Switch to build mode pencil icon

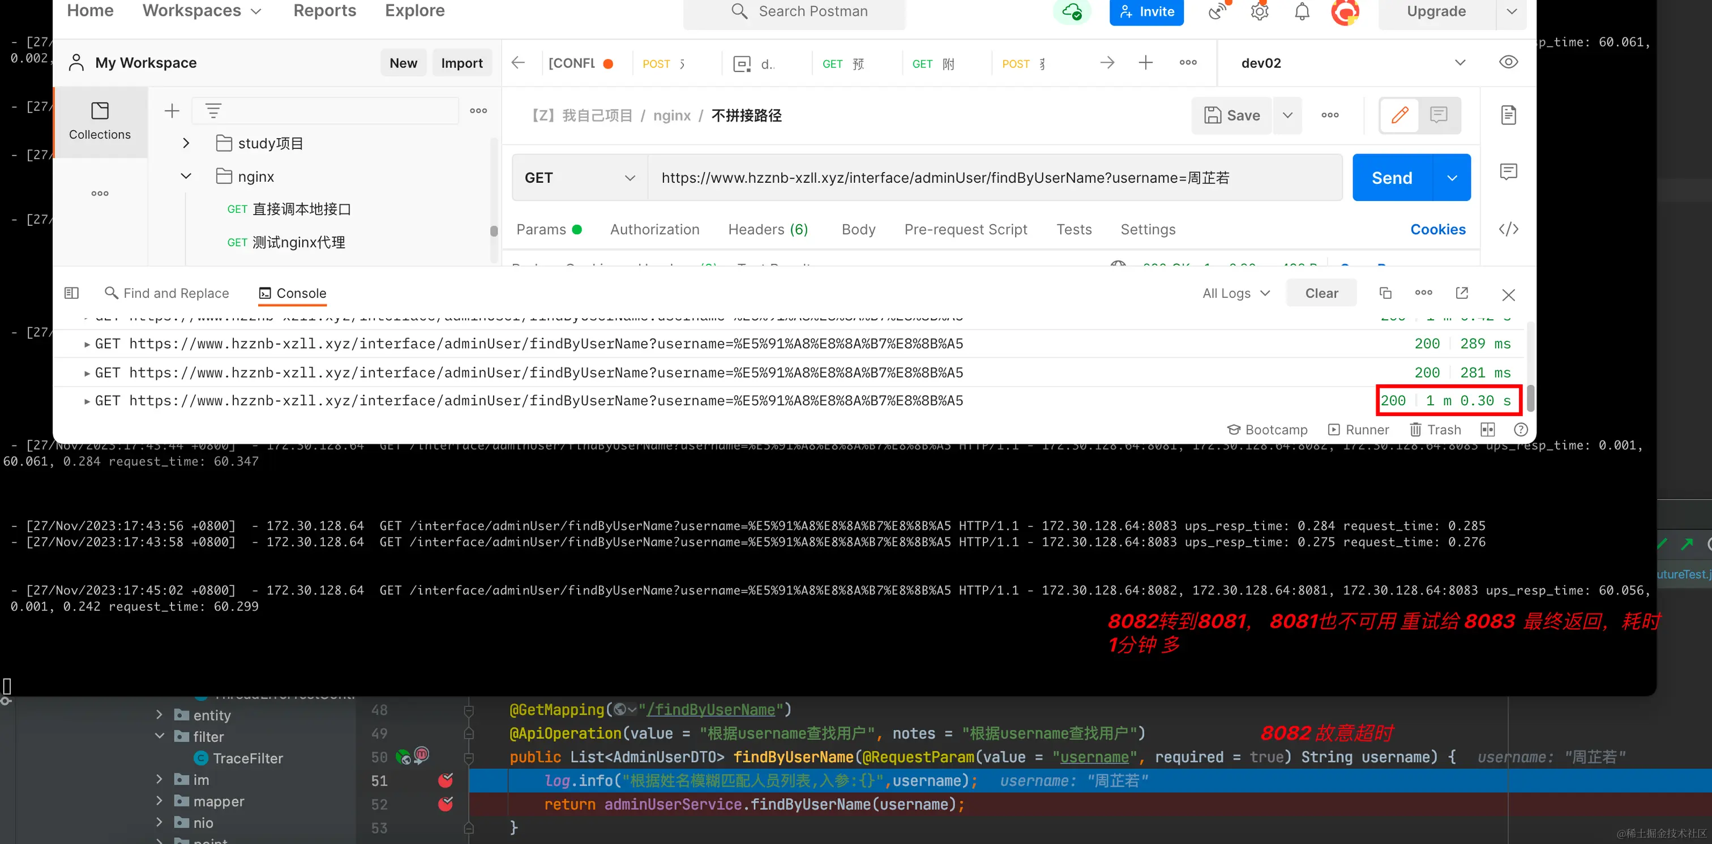tap(1399, 115)
